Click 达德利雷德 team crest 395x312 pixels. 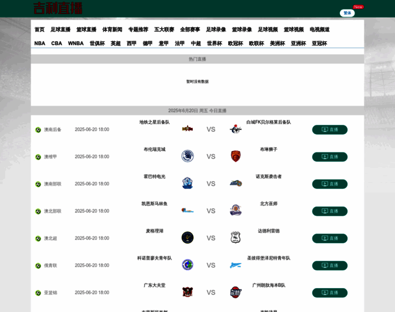coord(235,238)
